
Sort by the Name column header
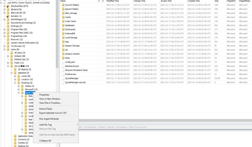point(78,1)
